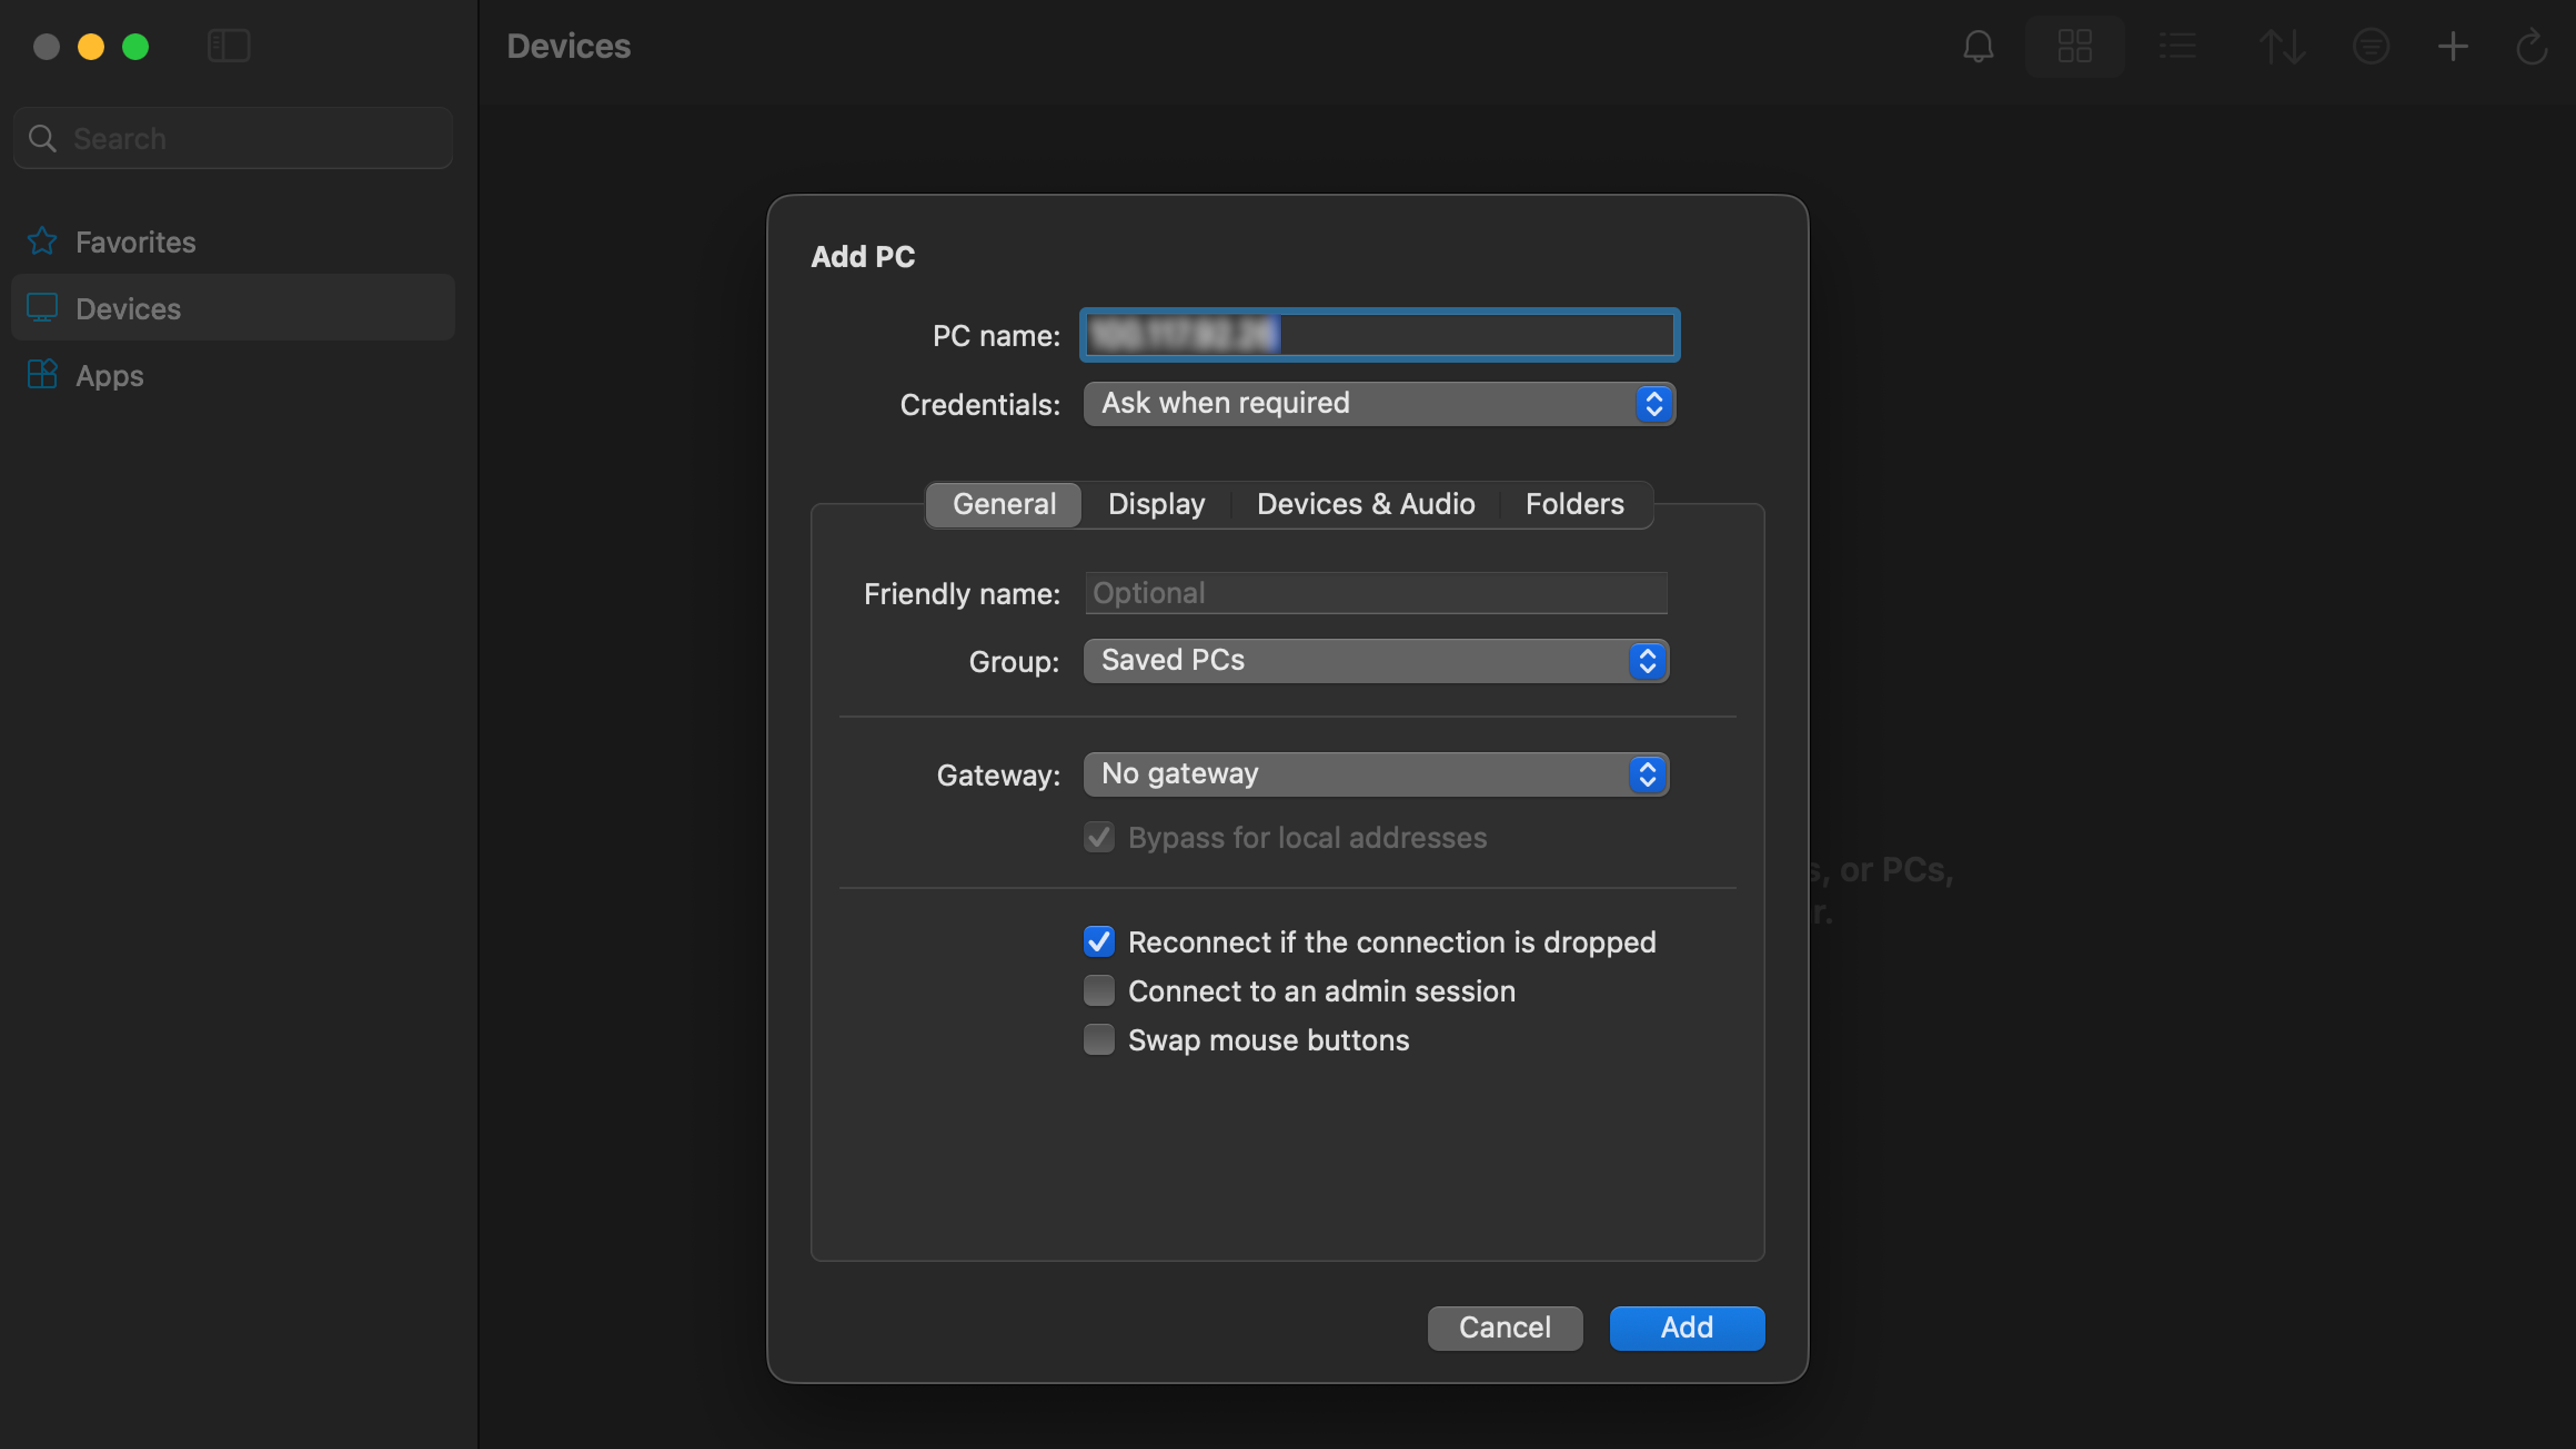Disable Reconnect if the connection is dropped

click(1099, 941)
